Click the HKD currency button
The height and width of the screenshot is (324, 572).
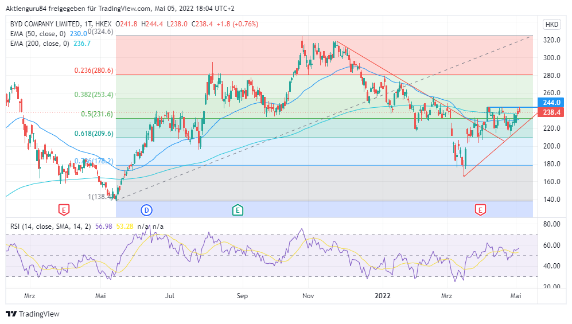tap(551, 25)
